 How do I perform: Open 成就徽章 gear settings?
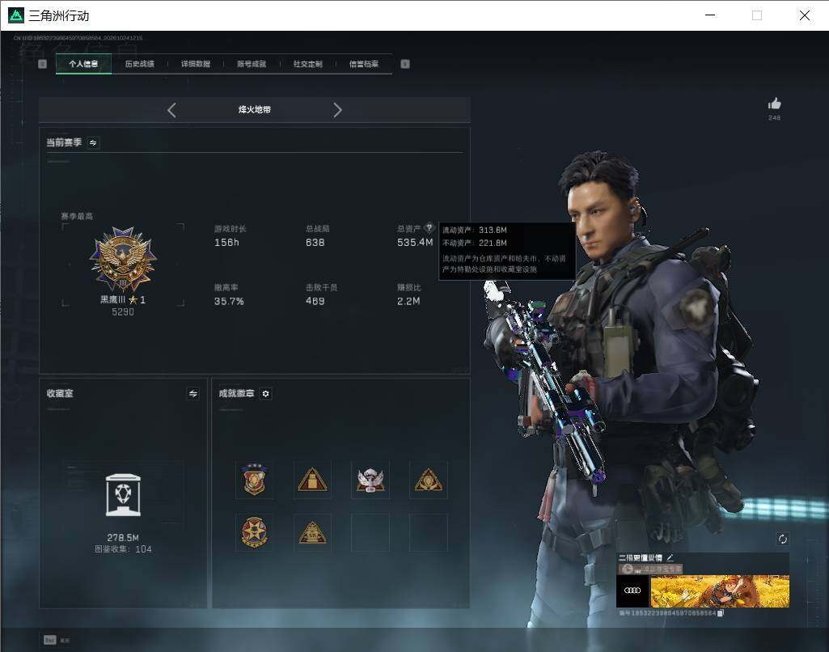[266, 393]
